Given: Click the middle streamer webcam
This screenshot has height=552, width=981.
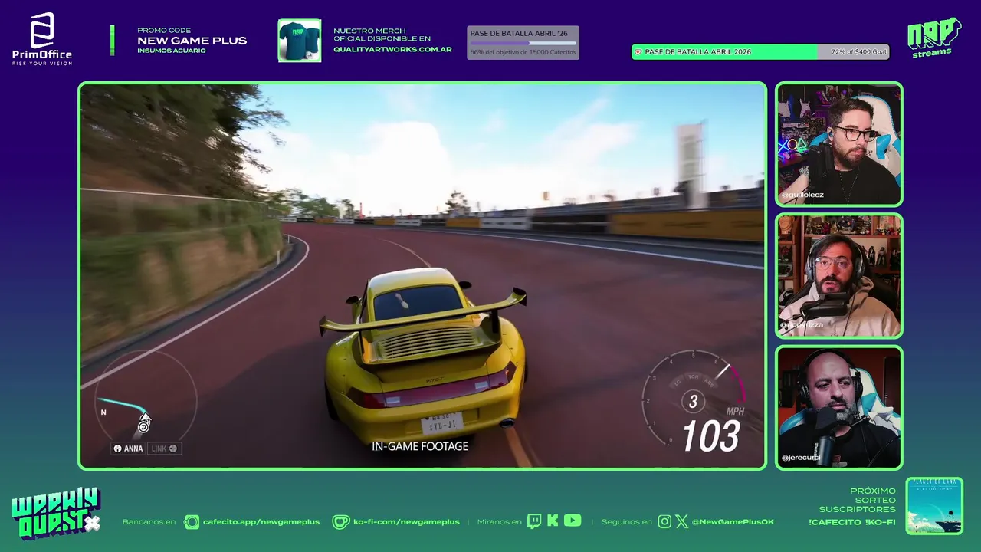Looking at the screenshot, I should (839, 276).
